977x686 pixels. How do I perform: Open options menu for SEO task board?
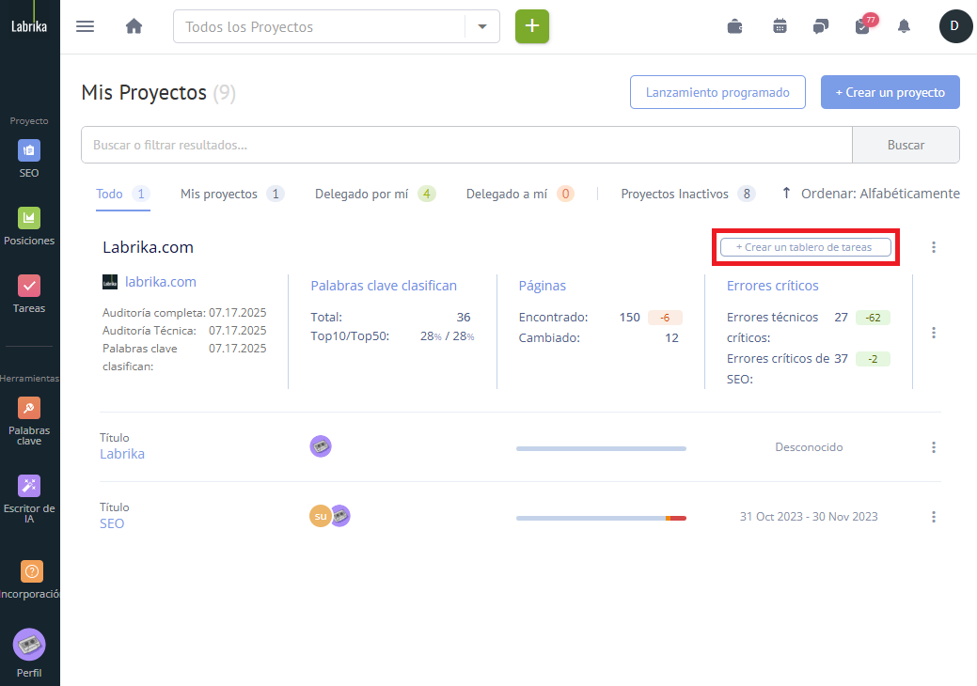[934, 517]
